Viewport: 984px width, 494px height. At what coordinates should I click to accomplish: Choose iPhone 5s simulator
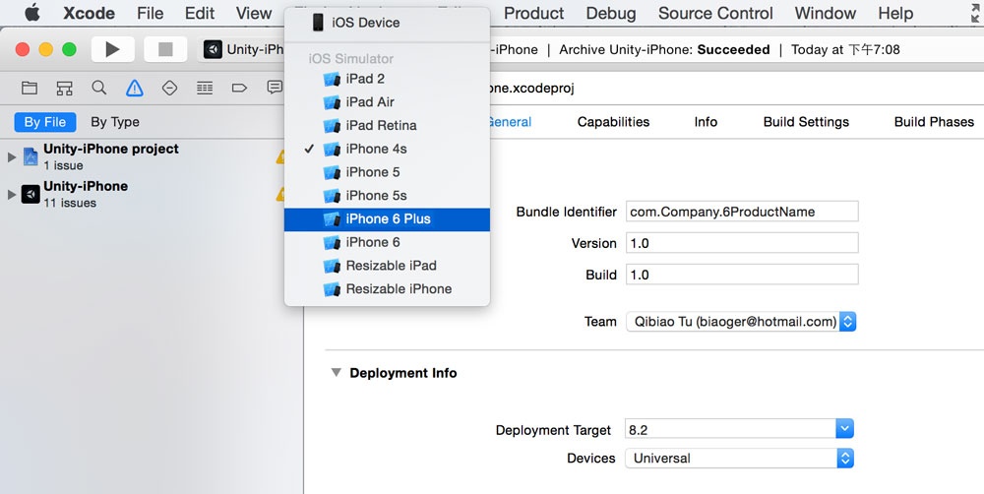coord(387,195)
